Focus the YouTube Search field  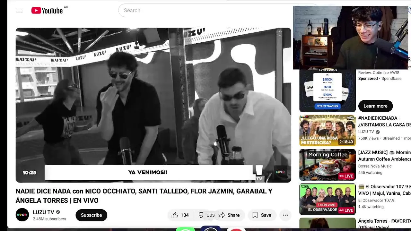[x=205, y=10]
